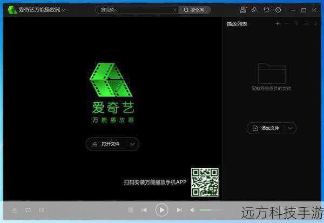The width and height of the screenshot is (324, 223).
Task: Open the playlist sort/list mode icon
Action: click(306, 24)
